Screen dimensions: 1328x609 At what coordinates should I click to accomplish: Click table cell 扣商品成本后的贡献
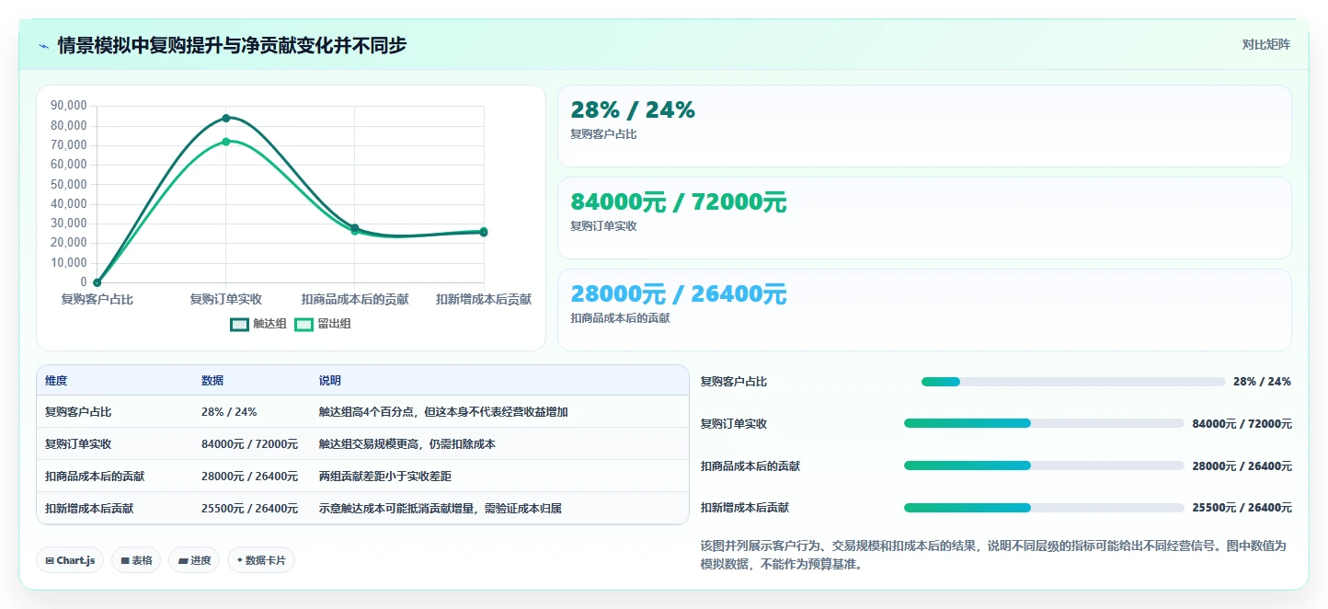pyautogui.click(x=95, y=477)
